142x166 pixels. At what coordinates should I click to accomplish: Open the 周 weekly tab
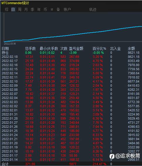20,9
